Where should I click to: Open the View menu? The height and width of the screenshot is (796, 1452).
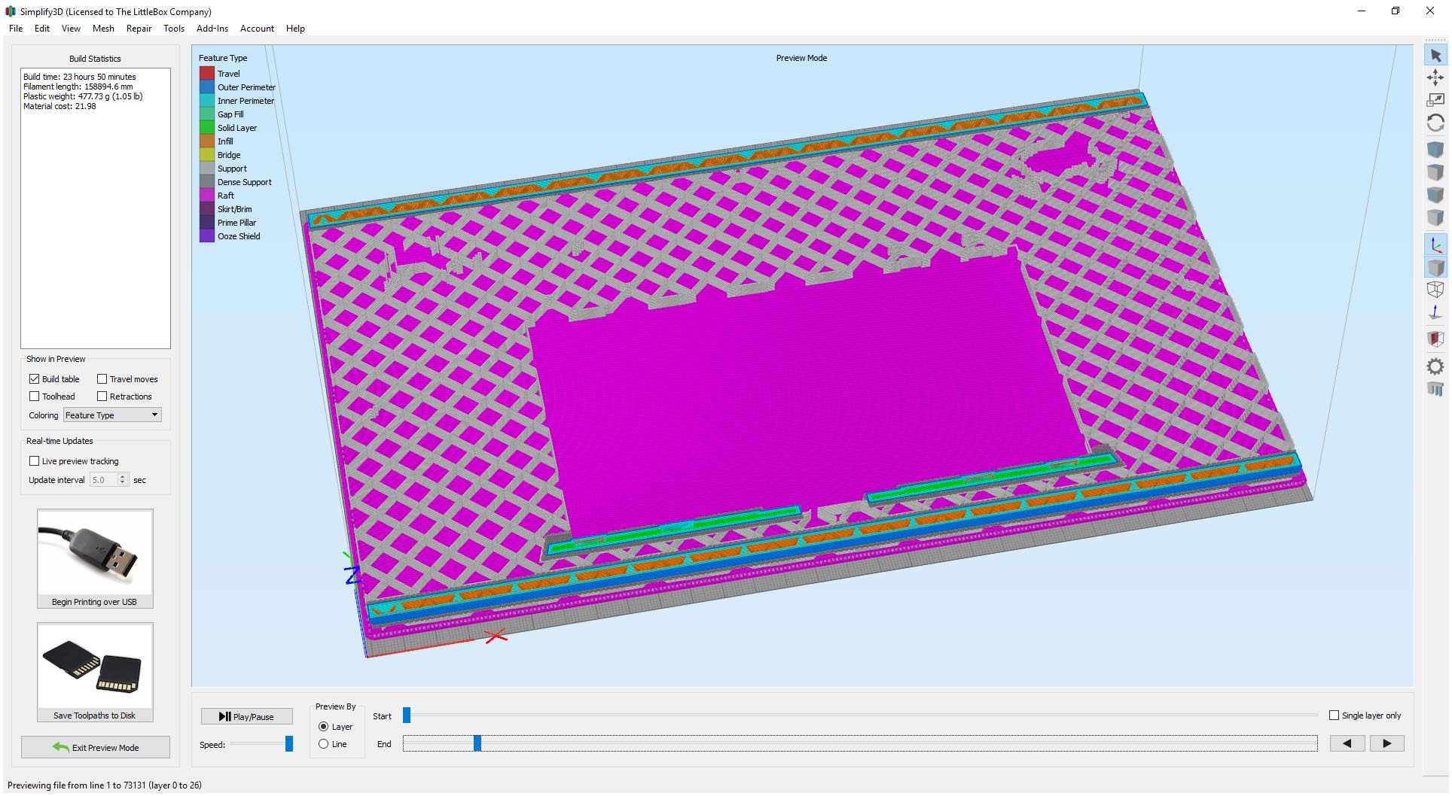pyautogui.click(x=71, y=29)
